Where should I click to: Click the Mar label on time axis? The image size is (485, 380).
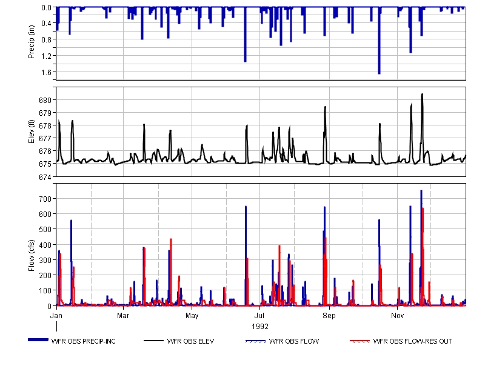[123, 316]
